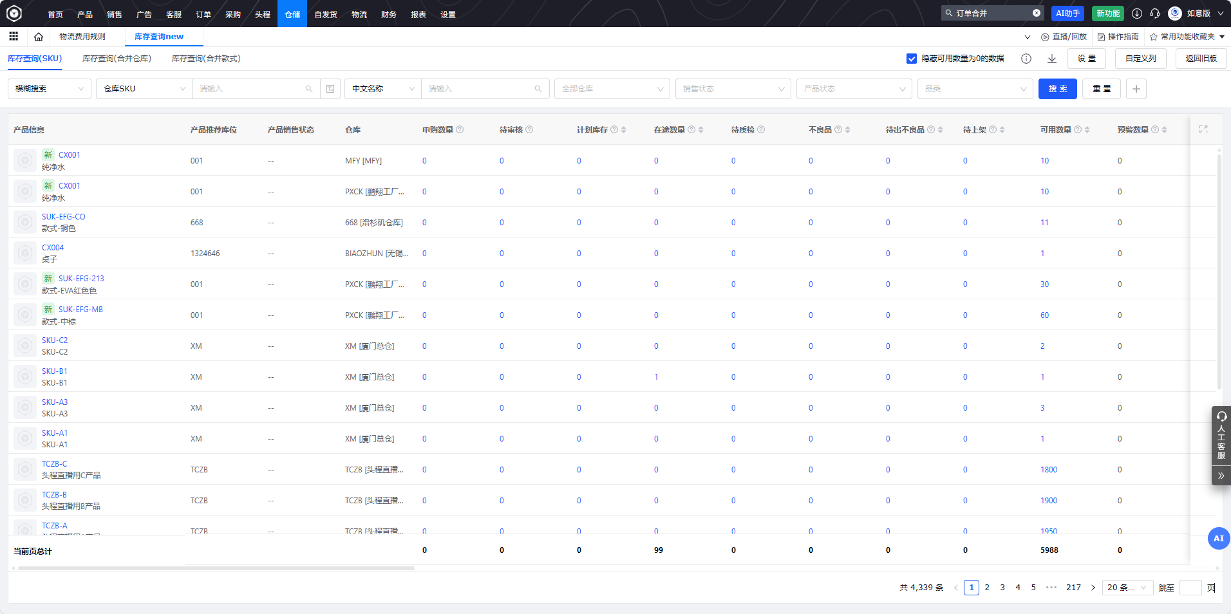Sort by 在途数量 column

pyautogui.click(x=701, y=130)
